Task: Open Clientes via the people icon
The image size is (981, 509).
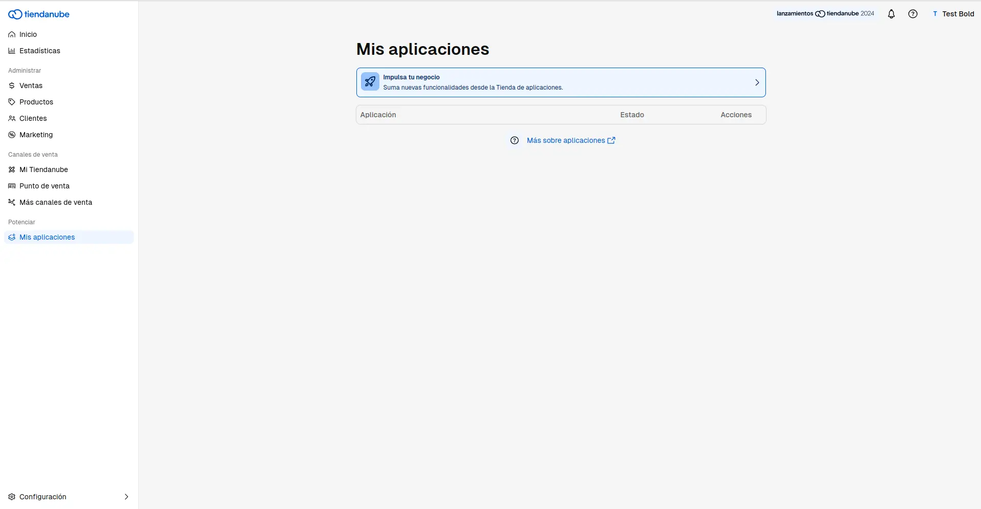Action: pyautogui.click(x=11, y=118)
